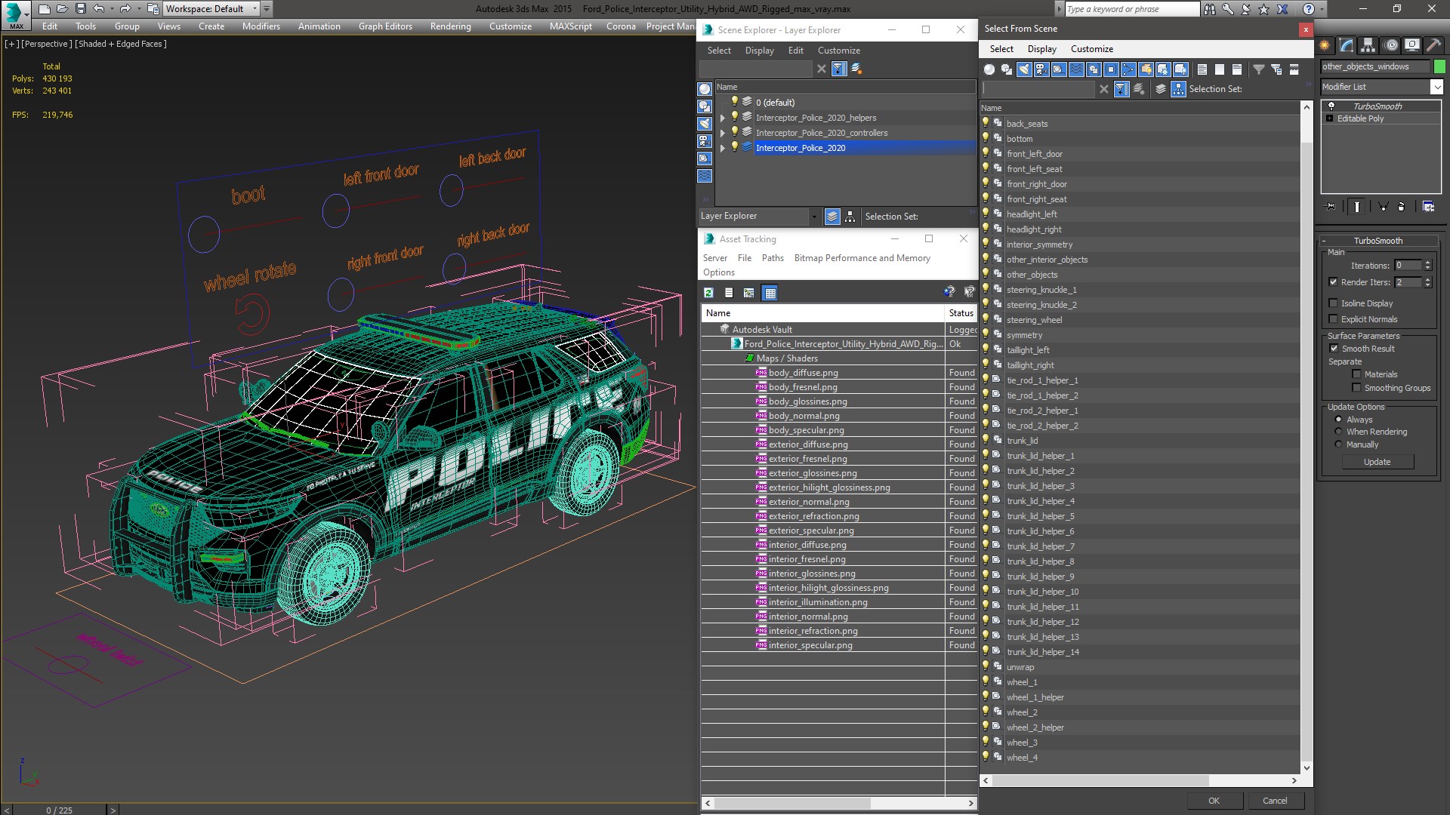Click Pin Stack icon below modifier stack

(1331, 206)
